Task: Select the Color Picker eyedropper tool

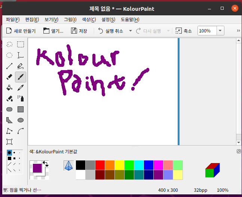Action: tap(21, 88)
